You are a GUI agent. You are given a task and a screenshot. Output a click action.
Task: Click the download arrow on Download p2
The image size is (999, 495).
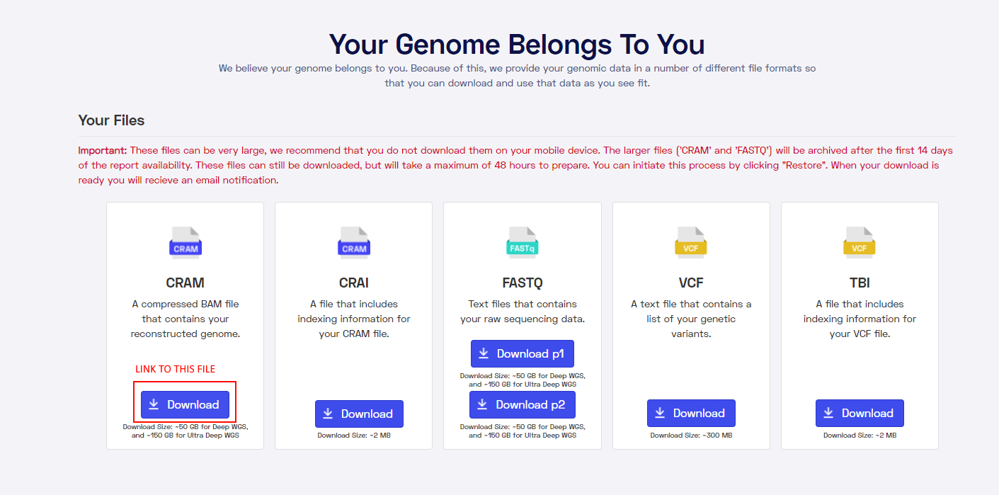[x=482, y=404]
